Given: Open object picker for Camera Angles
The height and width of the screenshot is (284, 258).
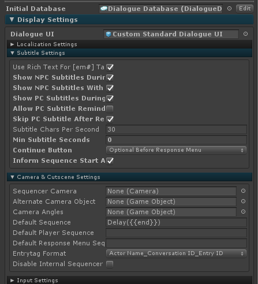Looking at the screenshot, I should pos(243,212).
